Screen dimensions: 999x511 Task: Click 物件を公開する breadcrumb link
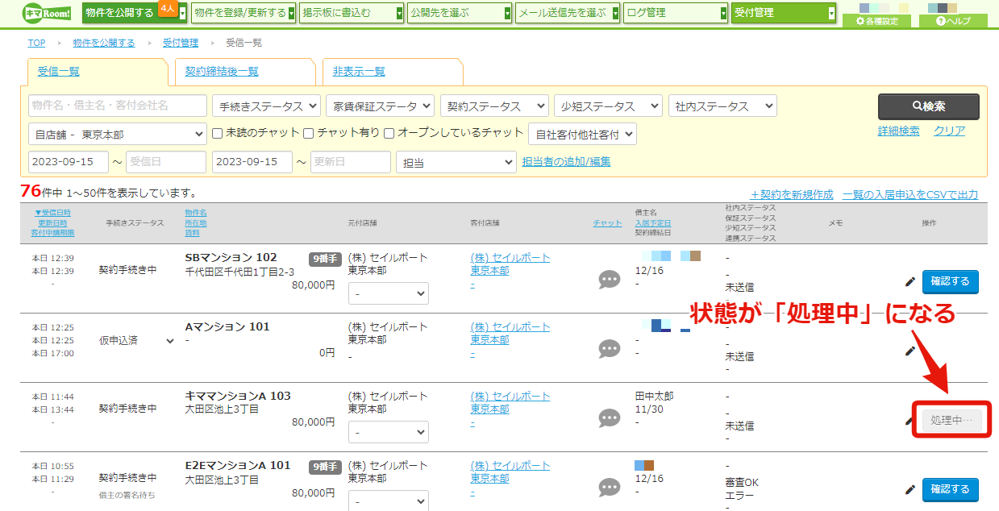(103, 43)
